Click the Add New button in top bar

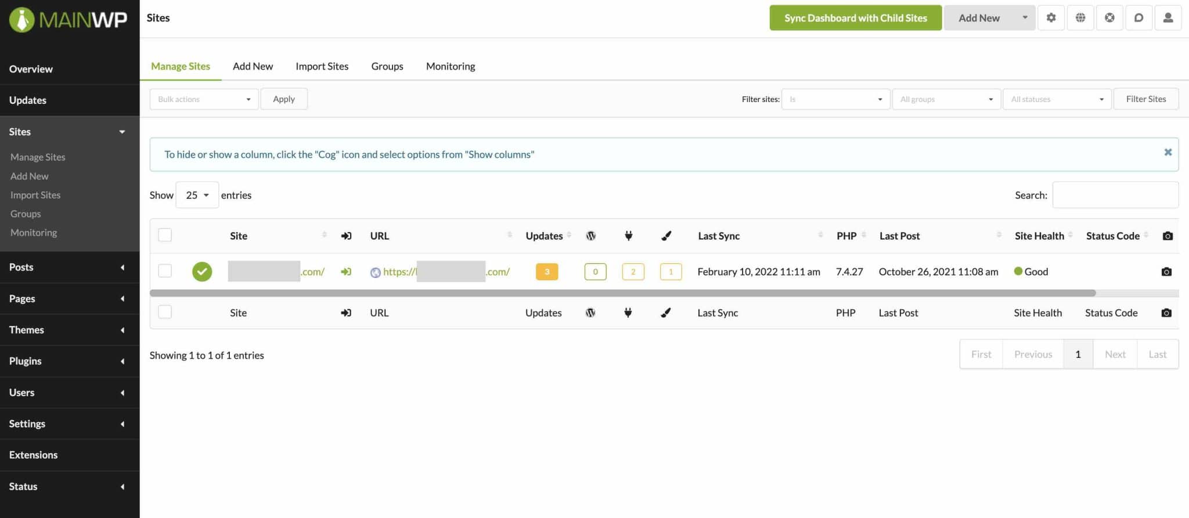pyautogui.click(x=979, y=17)
